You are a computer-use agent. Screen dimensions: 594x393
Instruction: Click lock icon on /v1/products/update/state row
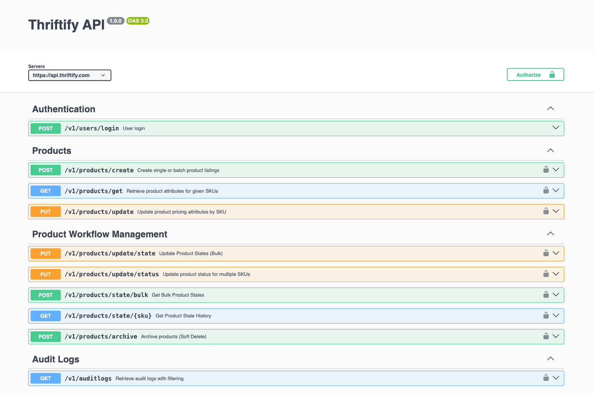tap(546, 253)
